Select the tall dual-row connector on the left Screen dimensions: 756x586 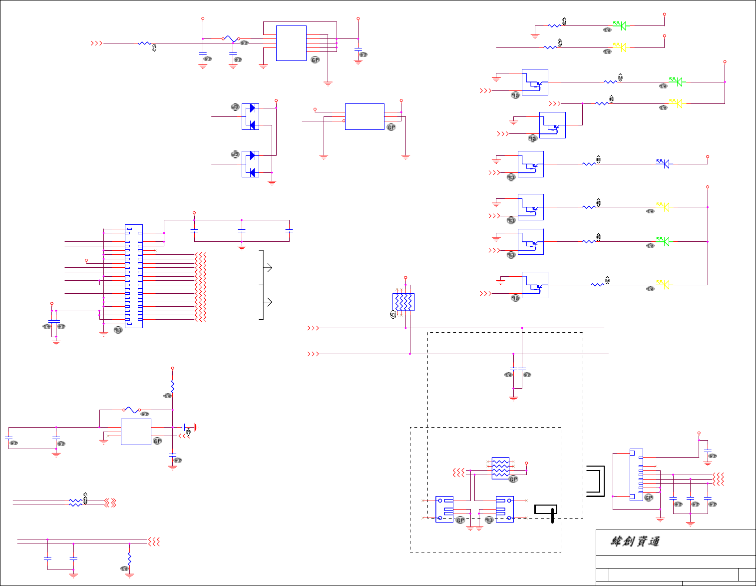tap(134, 276)
